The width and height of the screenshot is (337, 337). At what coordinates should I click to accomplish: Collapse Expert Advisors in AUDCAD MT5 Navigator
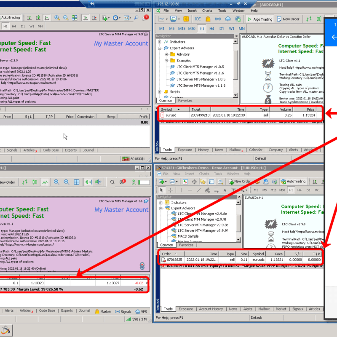pyautogui.click(x=160, y=48)
